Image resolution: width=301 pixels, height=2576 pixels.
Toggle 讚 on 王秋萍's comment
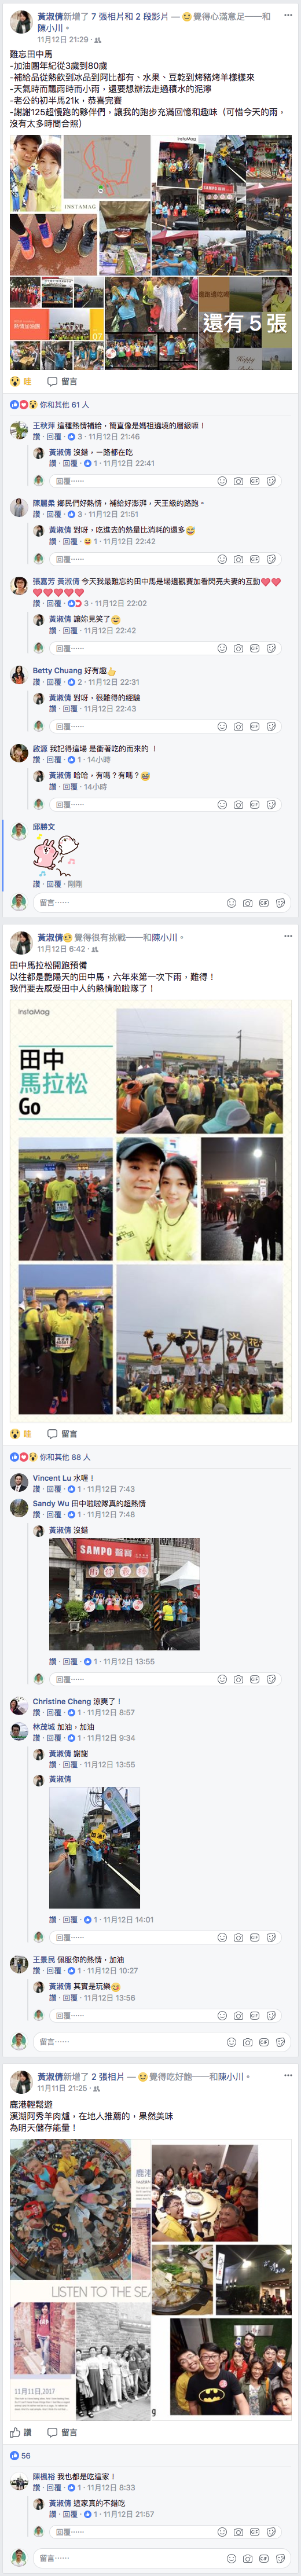[36, 437]
